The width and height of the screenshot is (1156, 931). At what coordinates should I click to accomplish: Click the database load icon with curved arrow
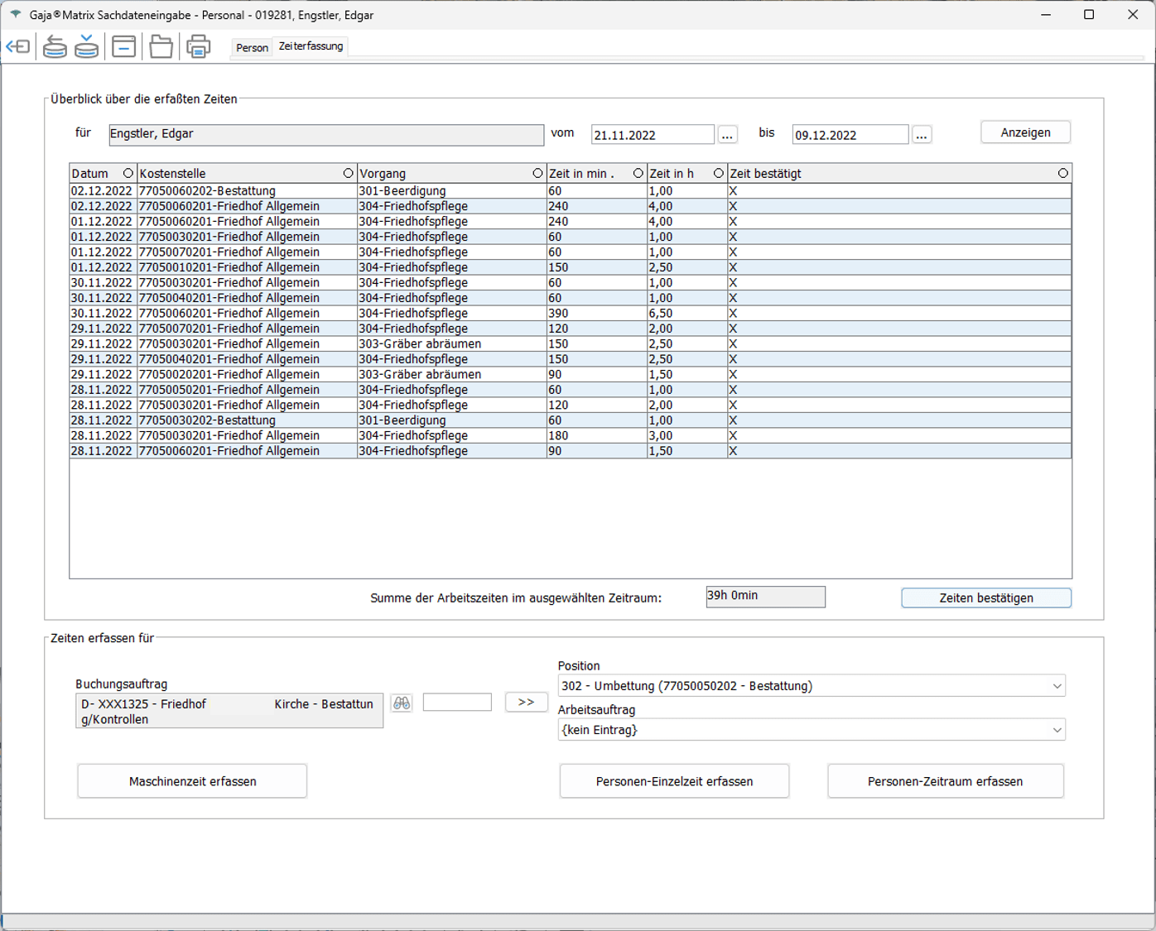point(55,47)
